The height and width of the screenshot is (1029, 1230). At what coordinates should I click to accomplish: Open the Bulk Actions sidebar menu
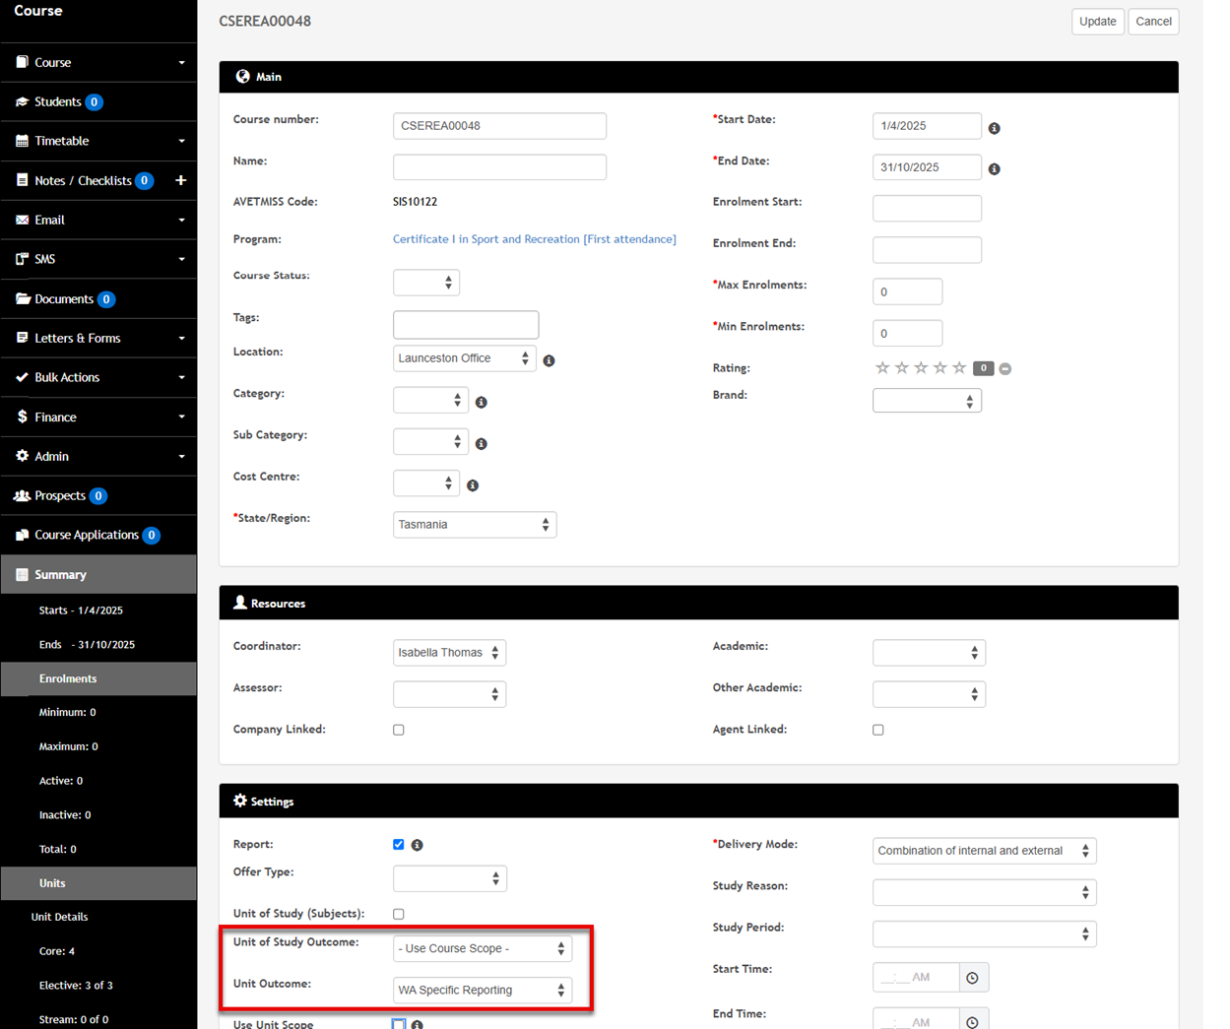coord(98,377)
